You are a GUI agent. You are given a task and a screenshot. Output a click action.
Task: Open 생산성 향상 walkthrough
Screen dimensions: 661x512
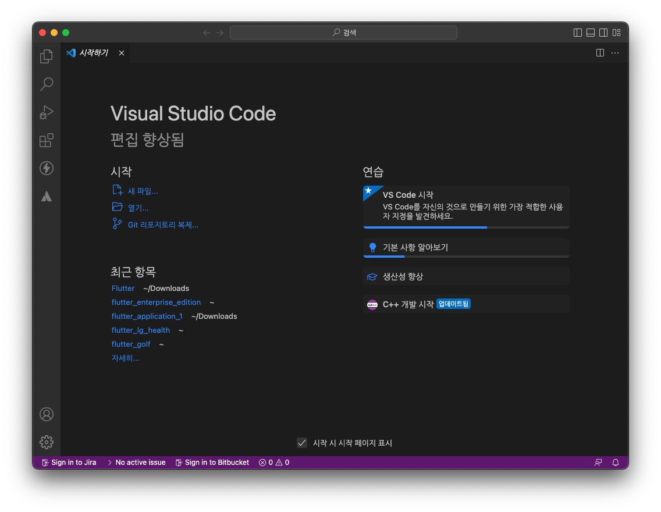466,276
